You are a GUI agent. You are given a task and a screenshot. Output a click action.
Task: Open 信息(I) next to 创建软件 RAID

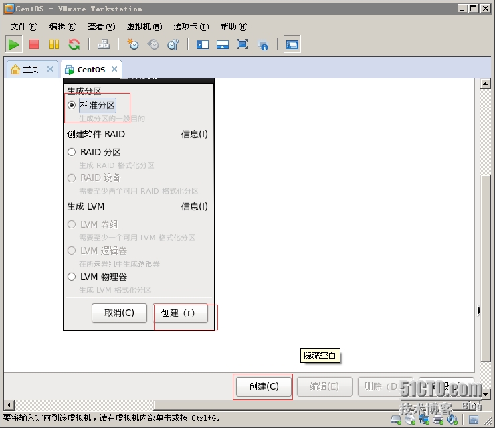[x=195, y=134]
